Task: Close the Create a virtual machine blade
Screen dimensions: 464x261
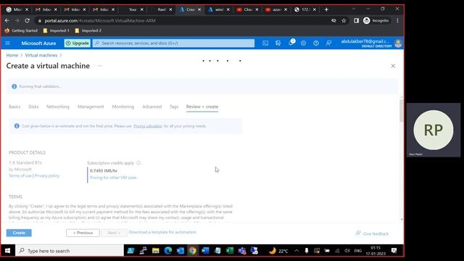Action: click(393, 66)
